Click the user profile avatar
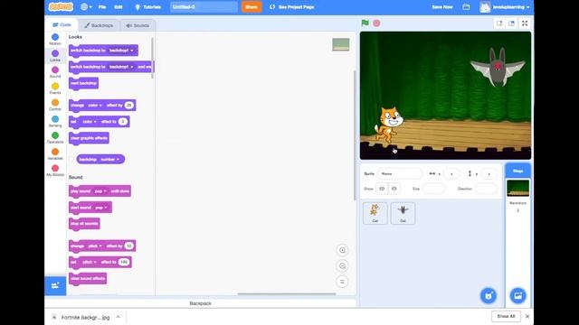Viewport: 579px width, 325px height. (x=485, y=7)
